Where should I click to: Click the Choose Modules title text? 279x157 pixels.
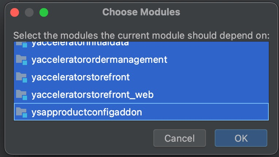(141, 12)
